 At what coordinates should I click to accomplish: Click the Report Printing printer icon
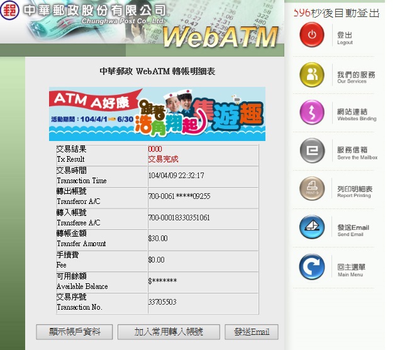(x=312, y=188)
